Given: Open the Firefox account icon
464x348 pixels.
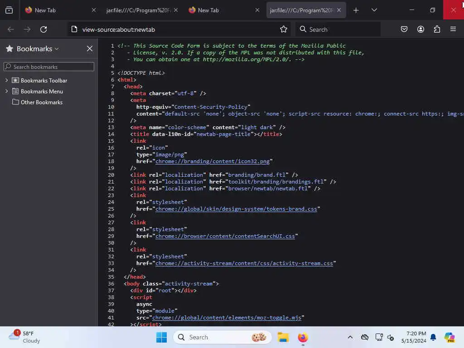Looking at the screenshot, I should (420, 29).
